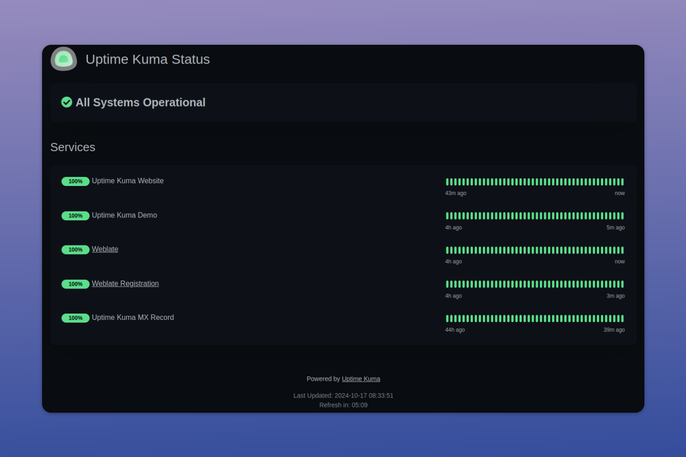
Task: Click the Services section heading
Action: 73,147
